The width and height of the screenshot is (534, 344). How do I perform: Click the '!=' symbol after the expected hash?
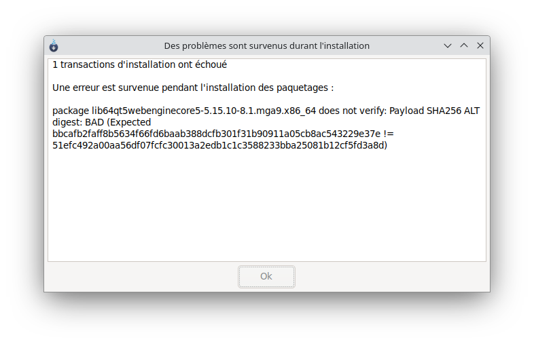click(390, 134)
